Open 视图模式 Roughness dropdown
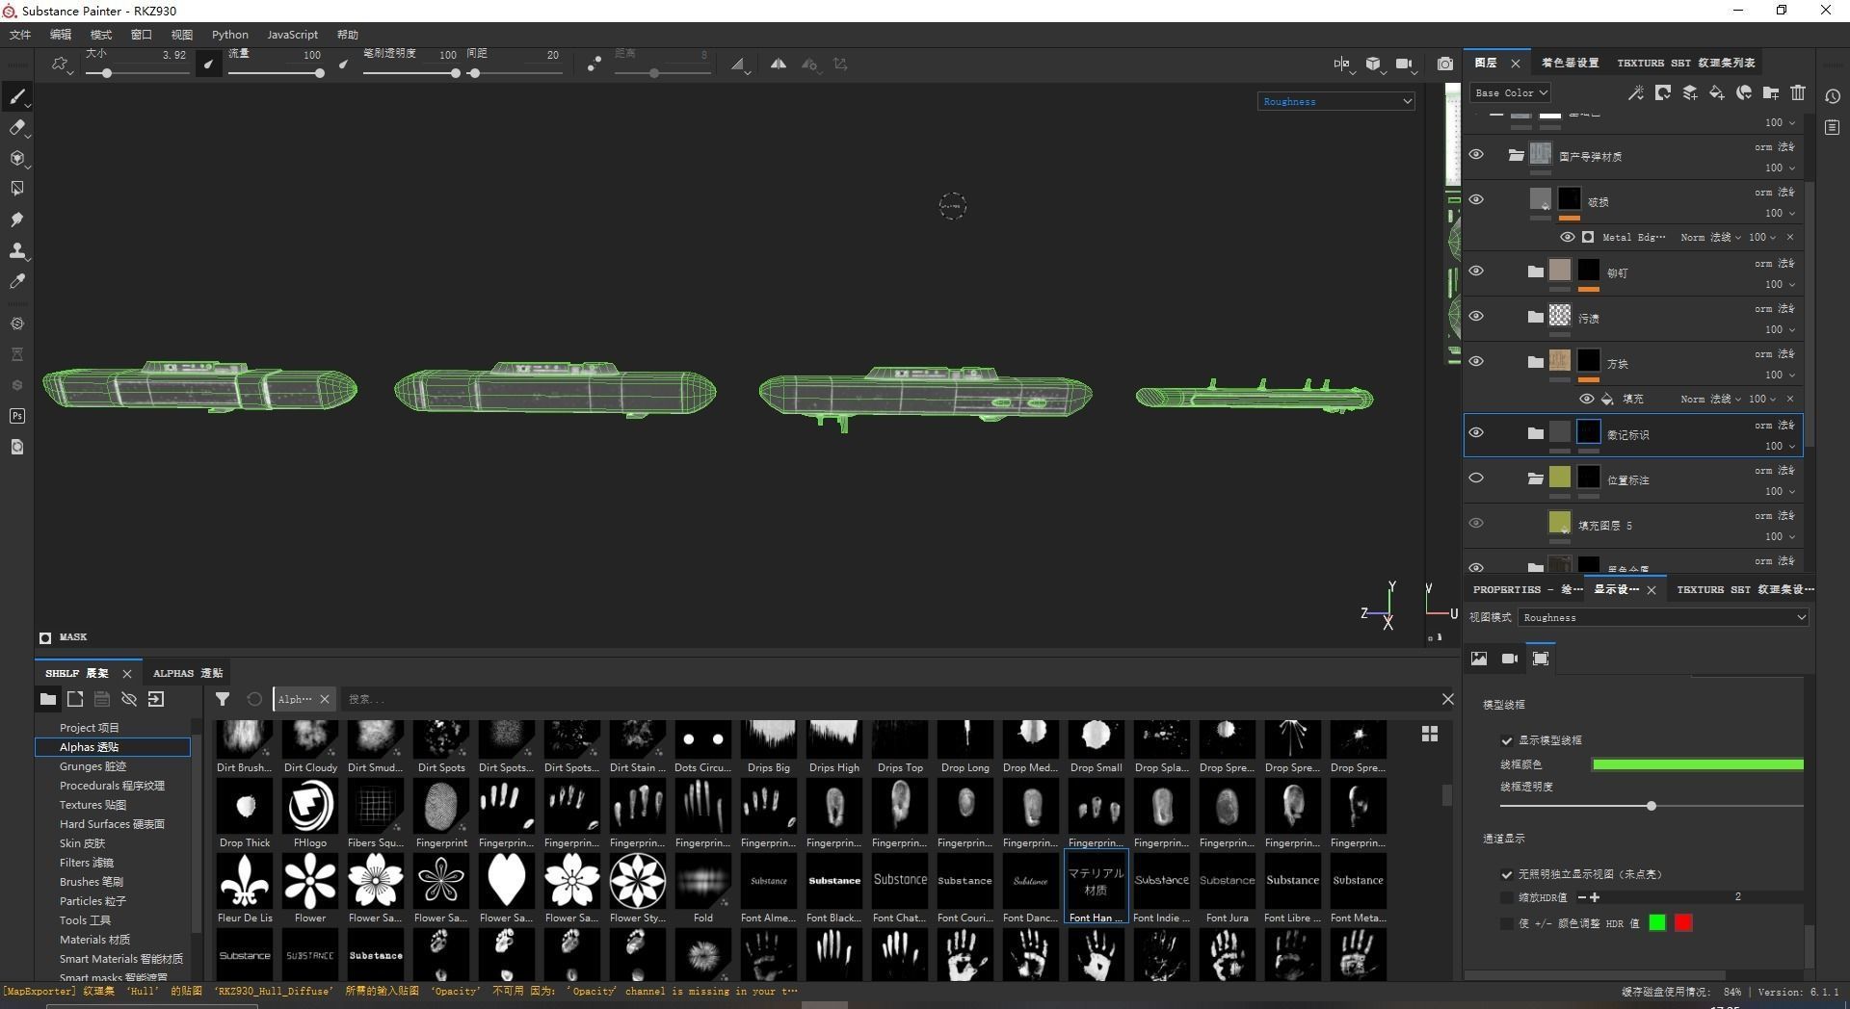 (x=1663, y=618)
